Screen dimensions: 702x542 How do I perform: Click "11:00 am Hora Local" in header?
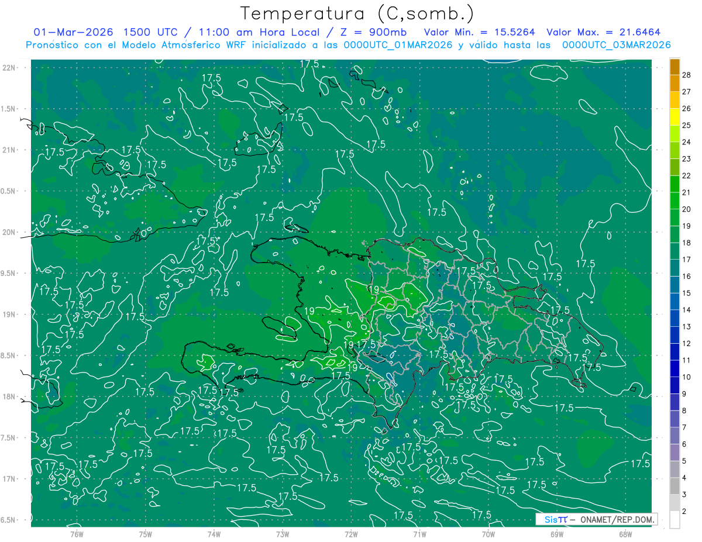259,32
